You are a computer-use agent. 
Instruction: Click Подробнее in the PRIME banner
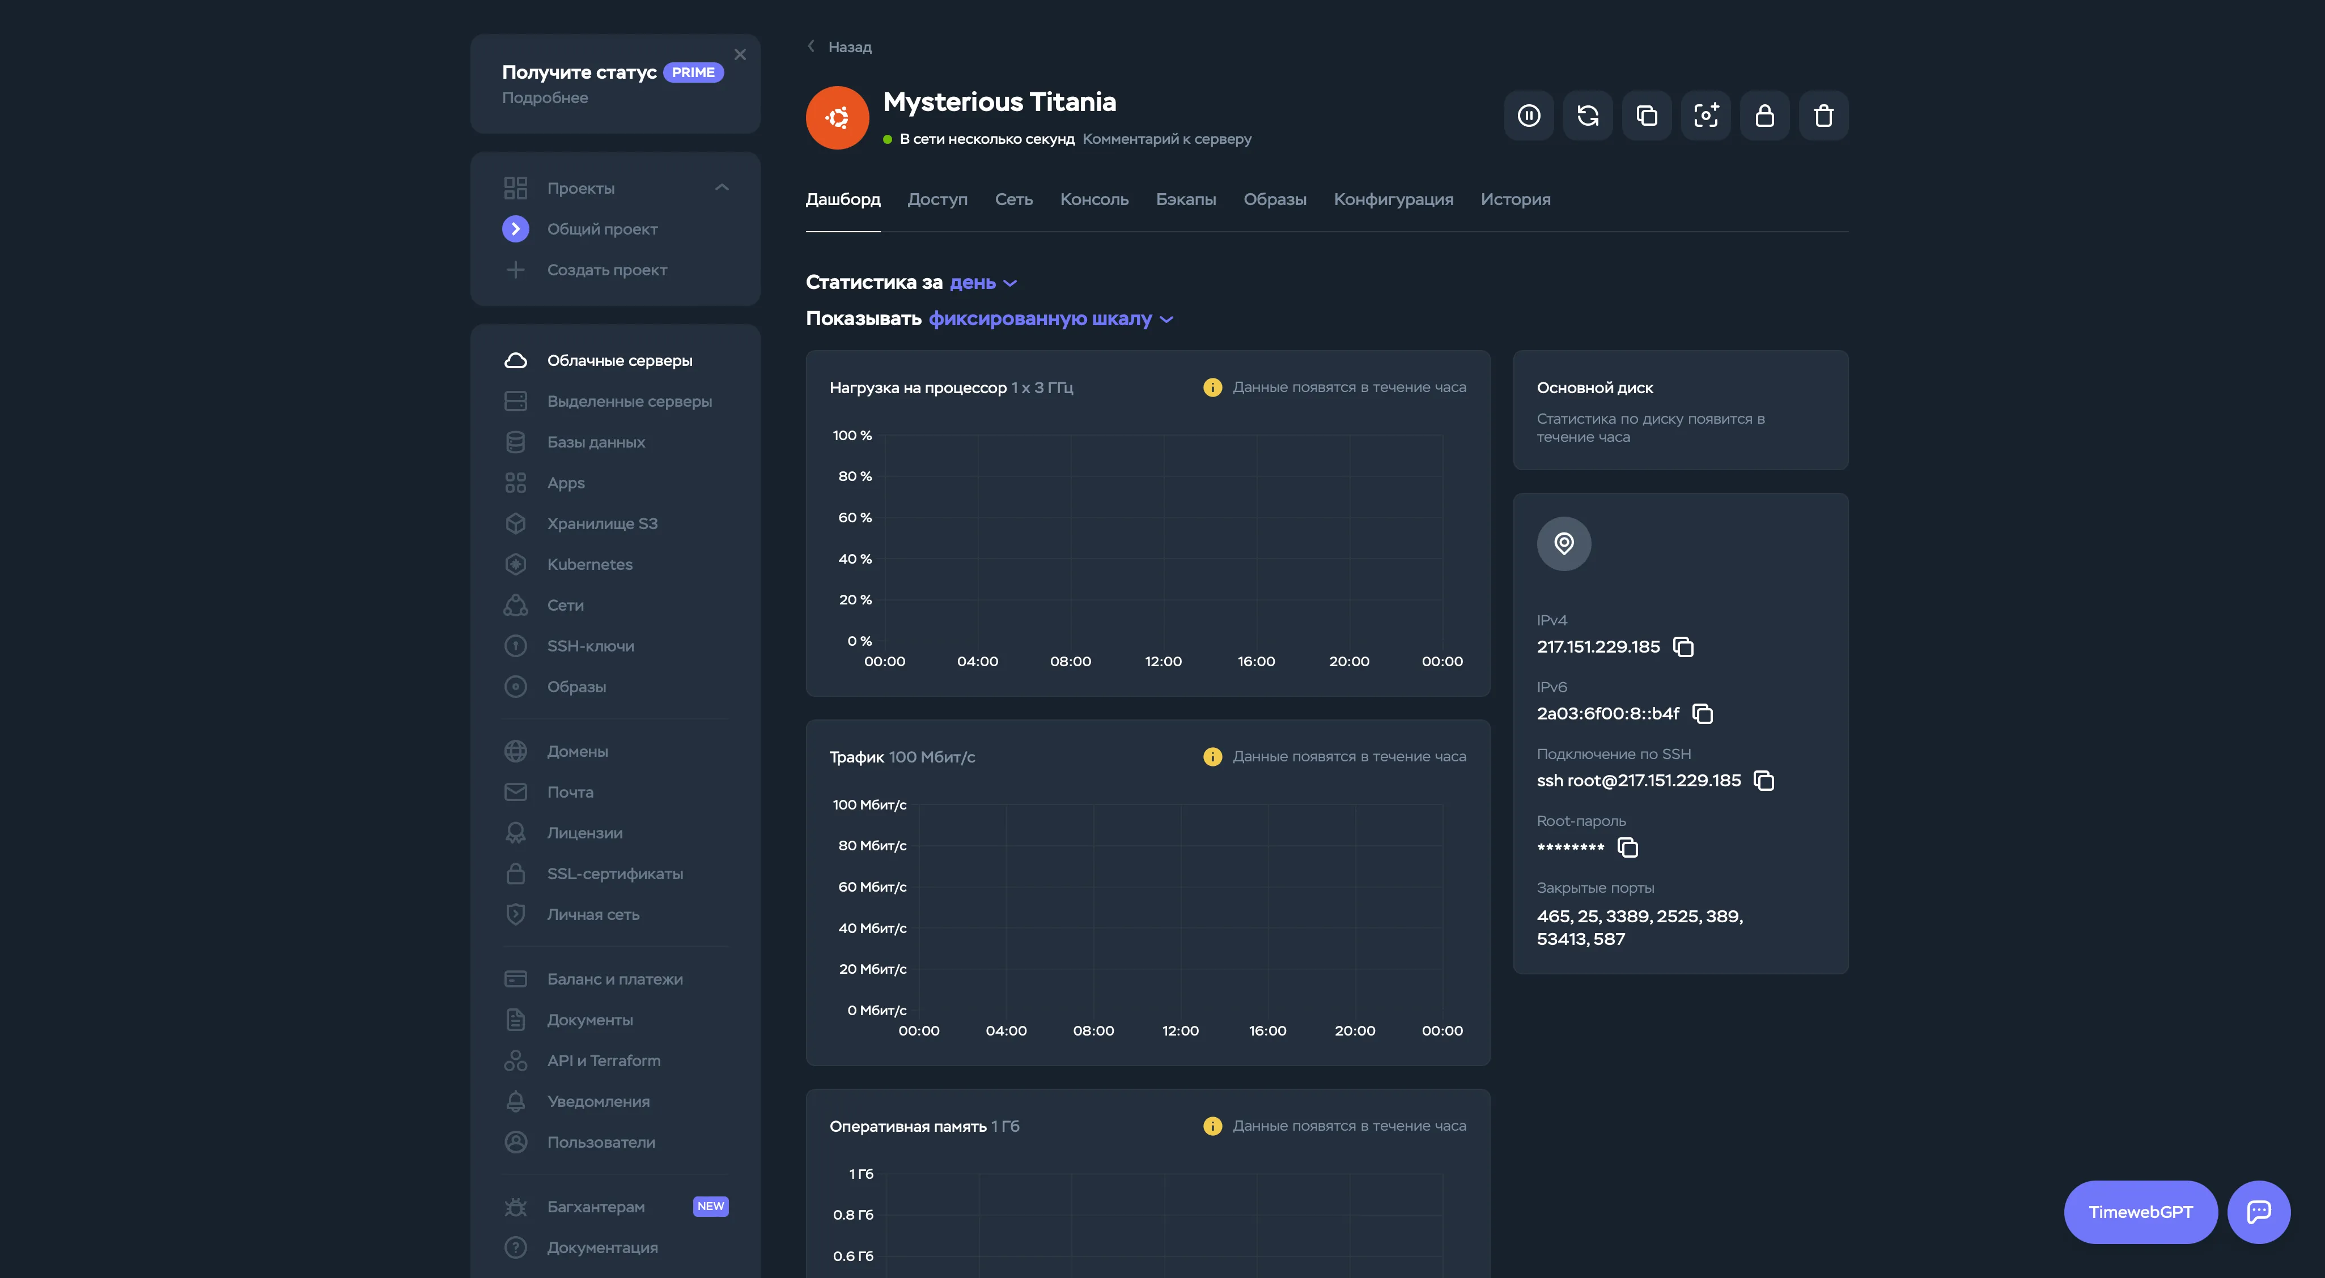545,97
